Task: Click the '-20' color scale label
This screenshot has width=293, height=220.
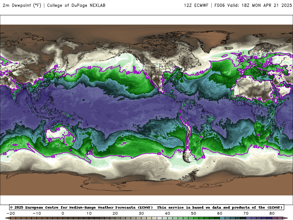Action: [11, 213]
